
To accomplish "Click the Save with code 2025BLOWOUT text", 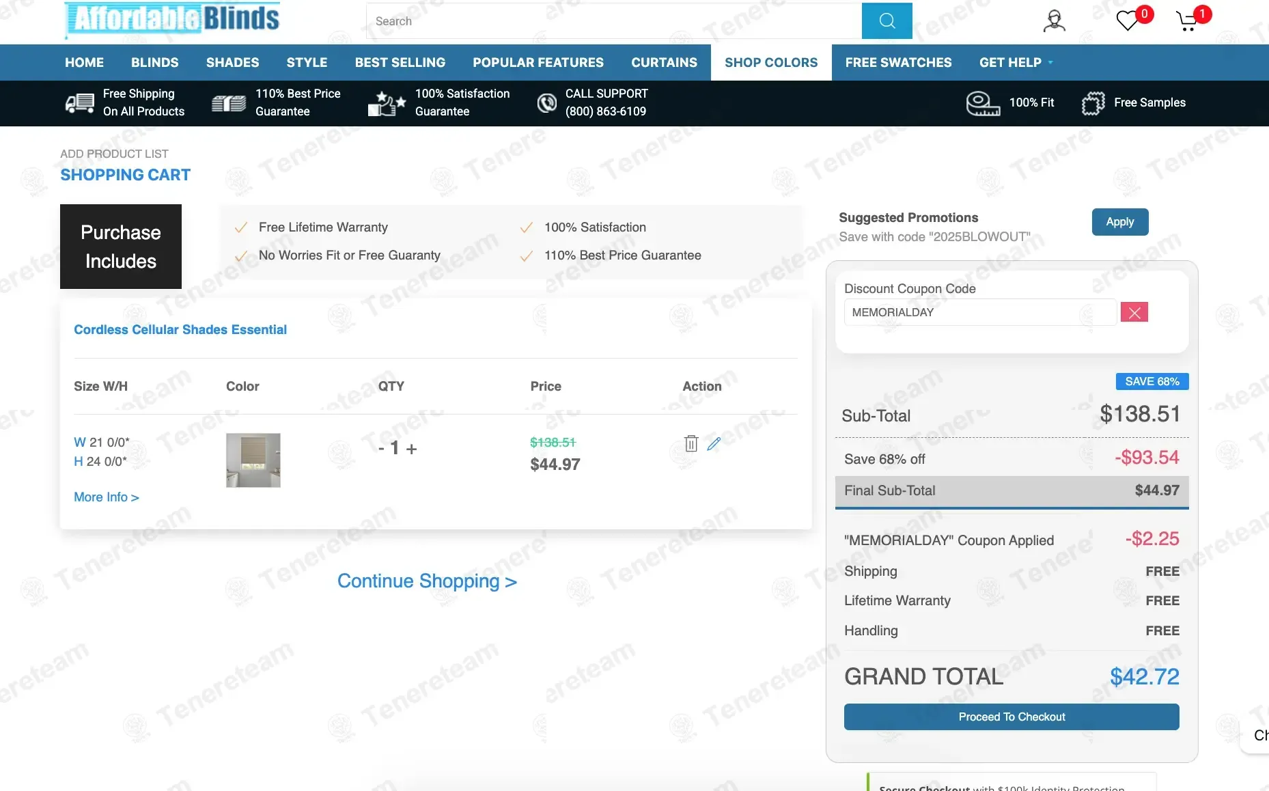I will click(934, 237).
